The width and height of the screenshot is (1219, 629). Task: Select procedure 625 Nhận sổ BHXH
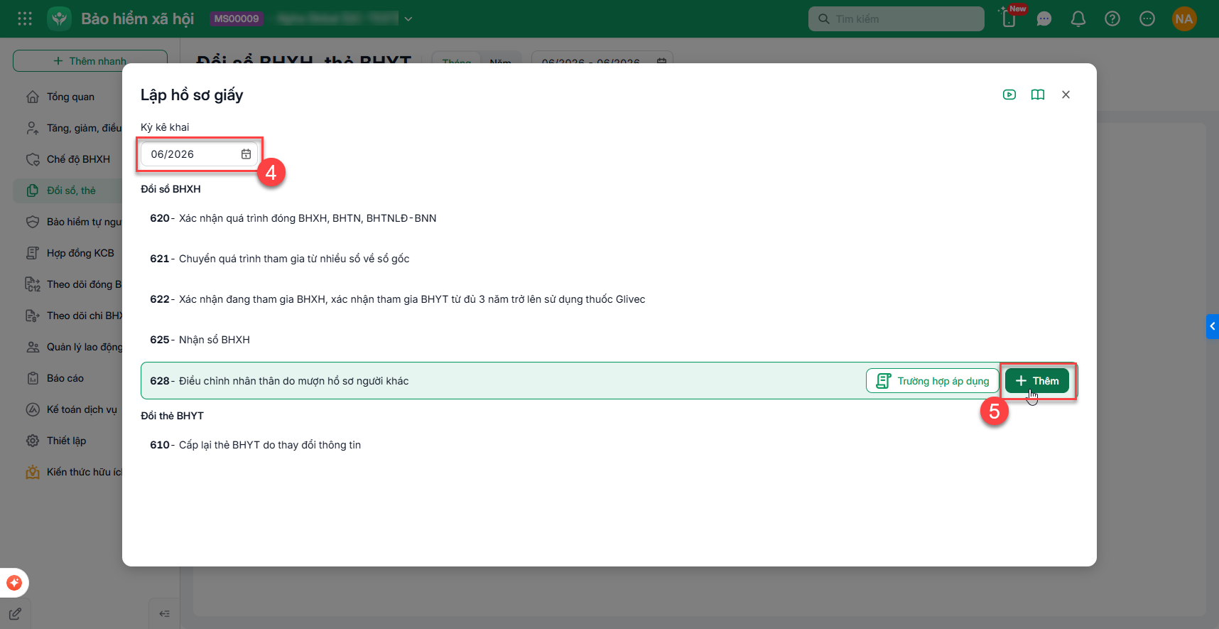pyautogui.click(x=609, y=340)
